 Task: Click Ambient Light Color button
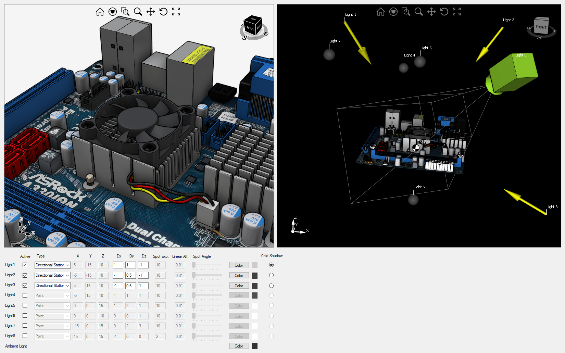[239, 346]
